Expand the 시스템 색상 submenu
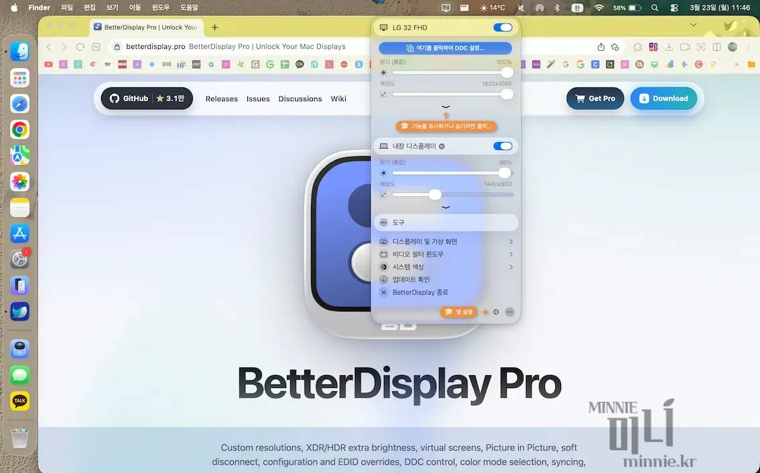This screenshot has height=473, width=760. pos(446,267)
